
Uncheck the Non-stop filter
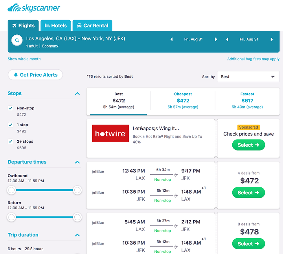[11, 108]
